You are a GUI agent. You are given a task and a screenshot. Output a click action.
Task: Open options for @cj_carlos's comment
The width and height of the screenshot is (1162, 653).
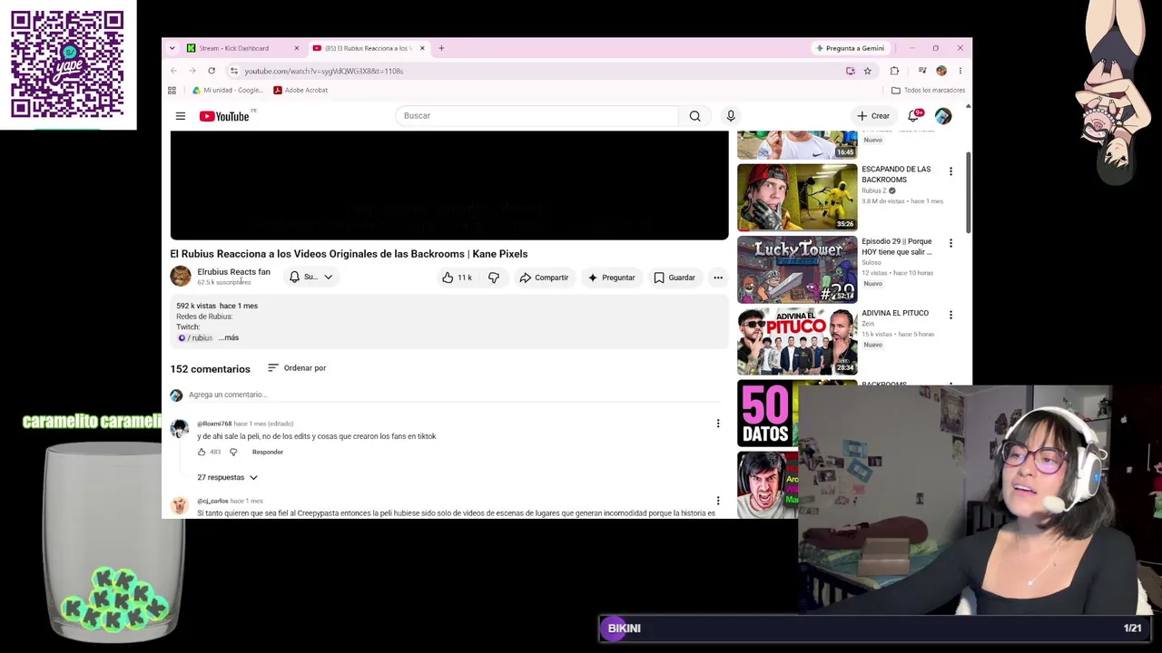718,501
